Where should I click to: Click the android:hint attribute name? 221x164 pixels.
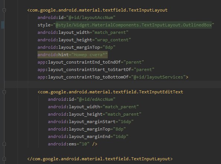53,55
